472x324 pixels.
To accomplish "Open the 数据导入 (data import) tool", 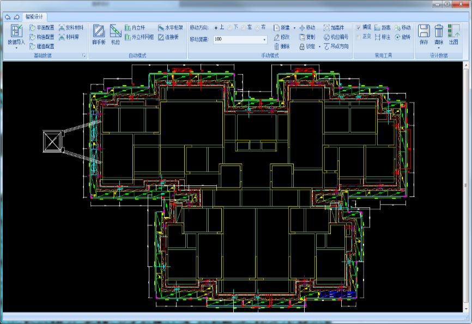I will tap(16, 34).
